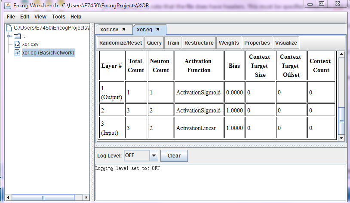Click project tree horizontal scrollbar right arrow

pyautogui.click(x=86, y=197)
